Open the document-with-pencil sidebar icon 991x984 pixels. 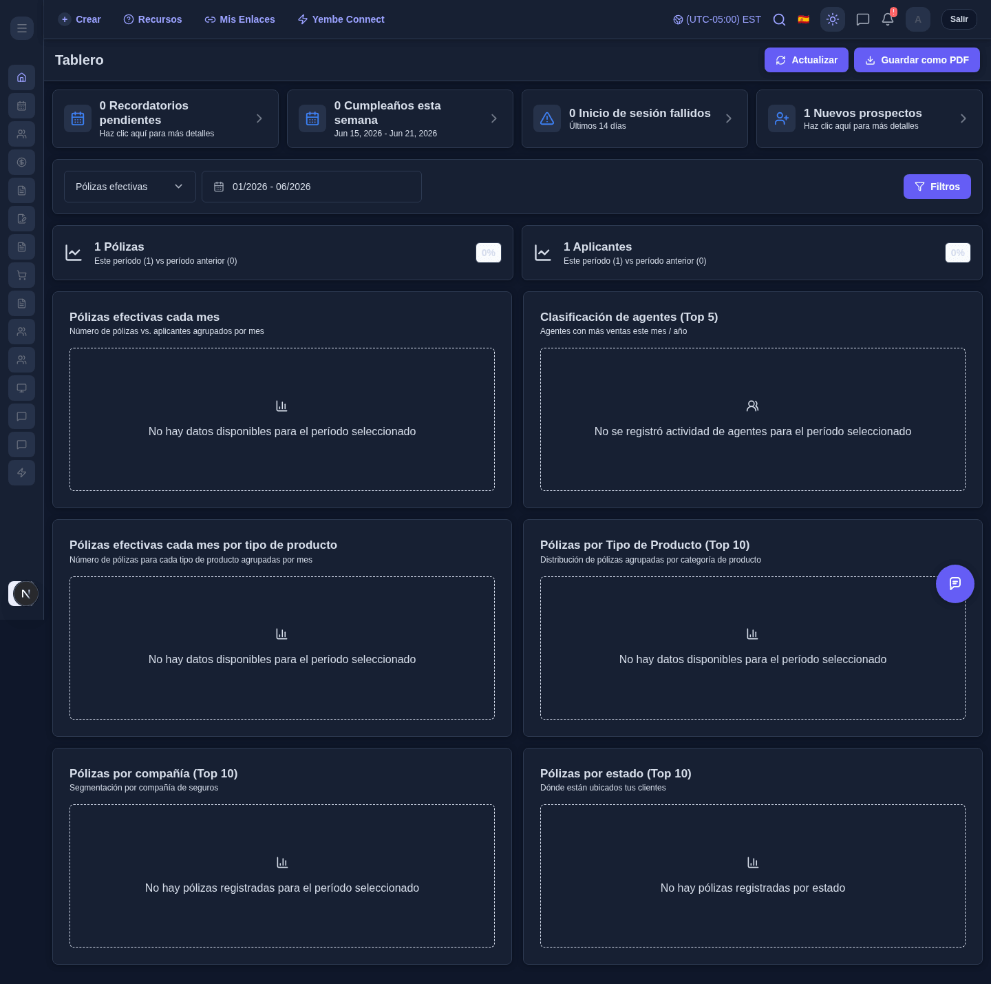[x=22, y=218]
